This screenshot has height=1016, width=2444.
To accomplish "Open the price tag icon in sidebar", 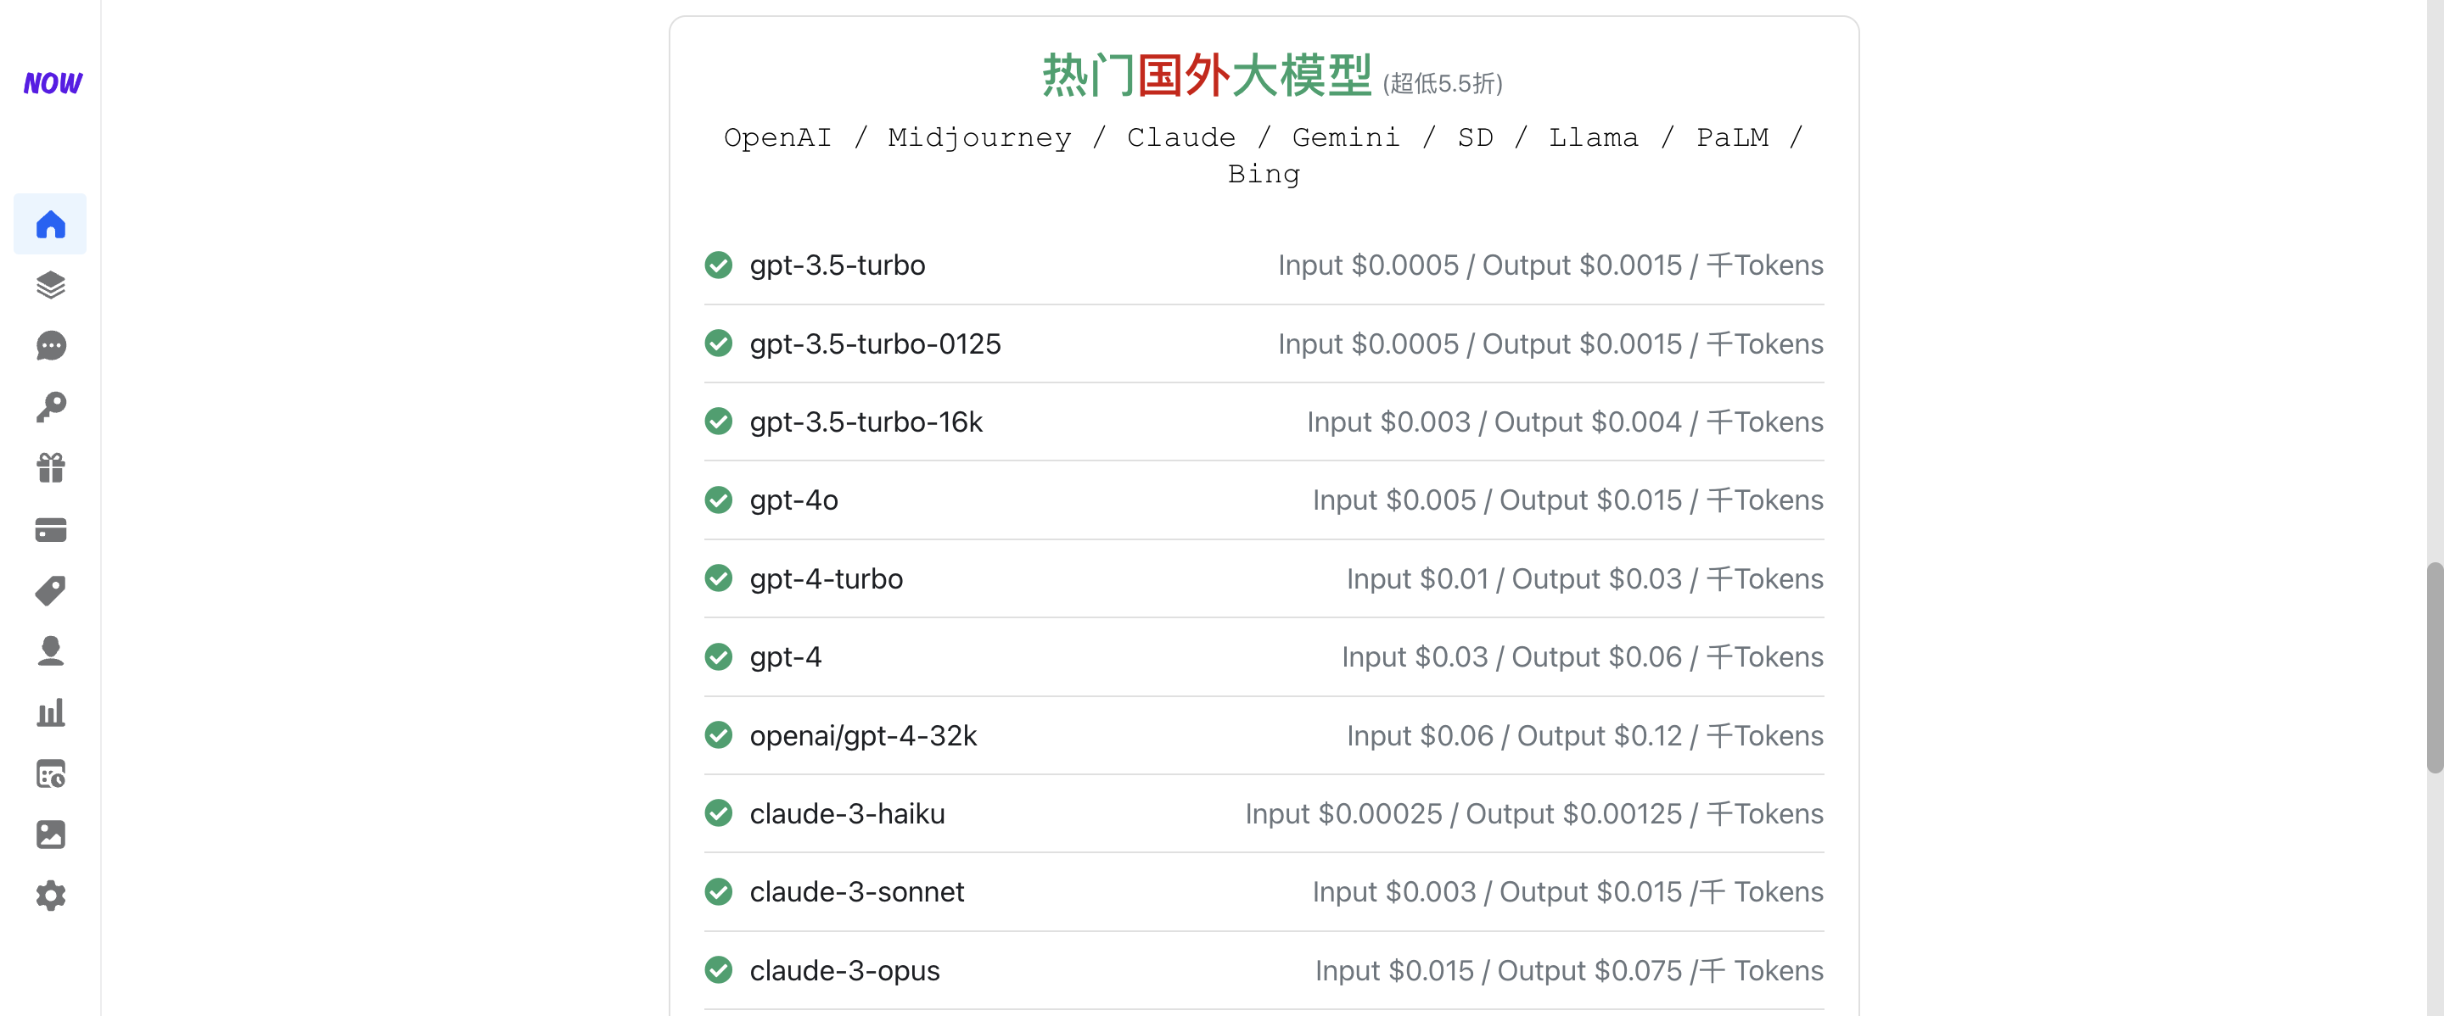I will click(50, 590).
